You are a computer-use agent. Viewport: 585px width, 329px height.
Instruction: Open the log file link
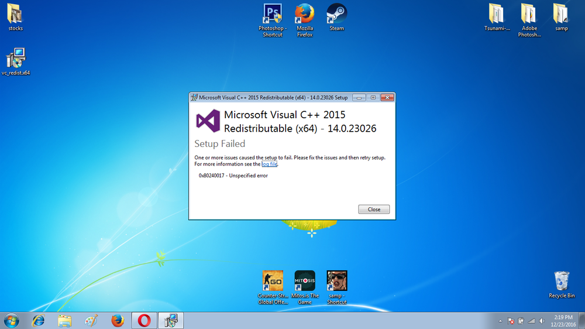tap(269, 164)
